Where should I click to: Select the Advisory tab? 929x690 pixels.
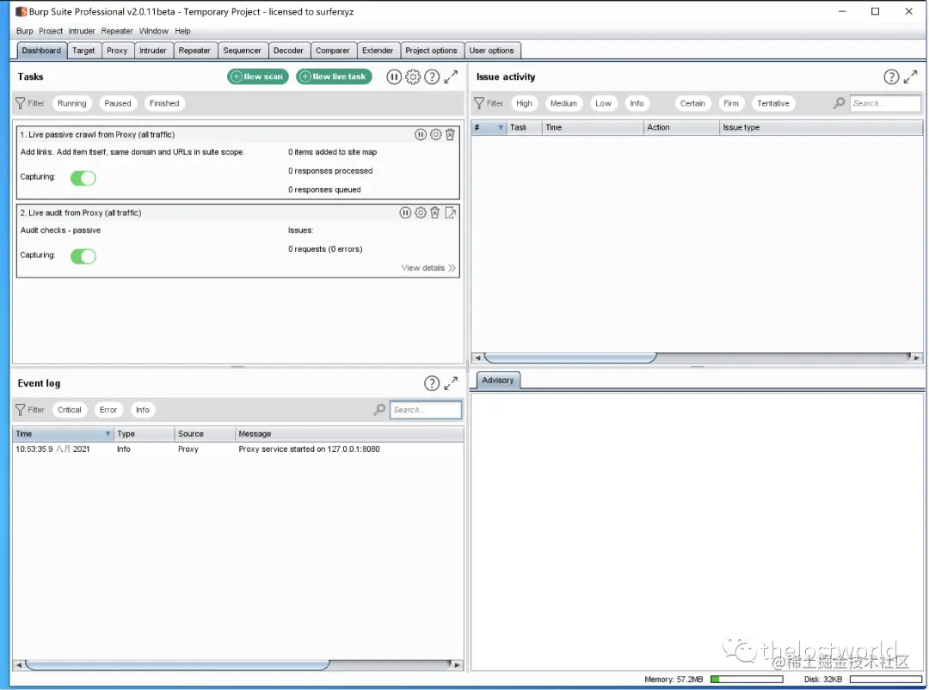(498, 380)
